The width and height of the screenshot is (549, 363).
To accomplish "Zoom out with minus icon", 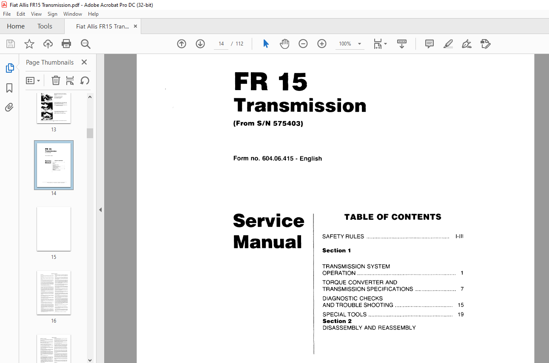I will (303, 44).
